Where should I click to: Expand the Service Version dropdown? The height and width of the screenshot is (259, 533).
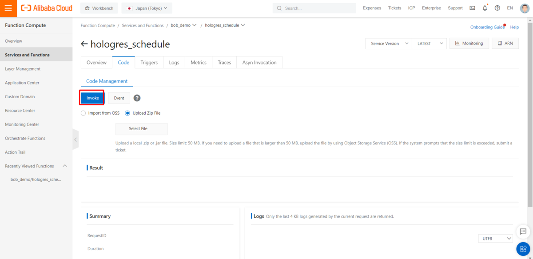(x=388, y=44)
